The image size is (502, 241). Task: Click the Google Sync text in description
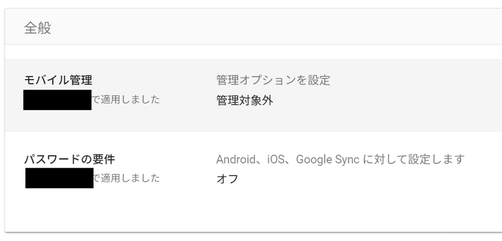tap(328, 159)
